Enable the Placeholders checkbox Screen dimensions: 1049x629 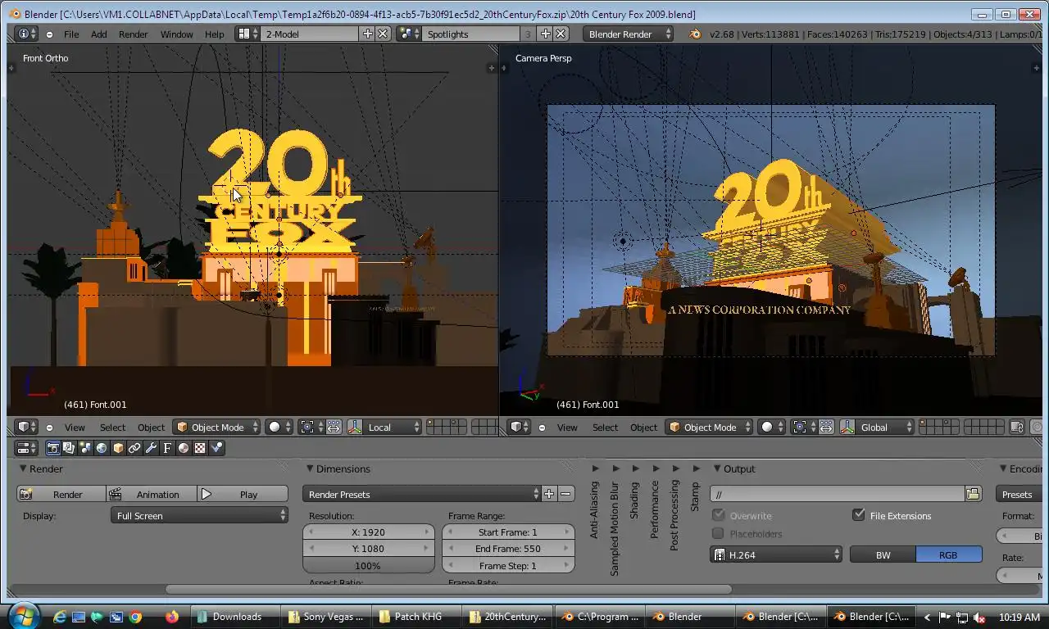pyautogui.click(x=719, y=533)
